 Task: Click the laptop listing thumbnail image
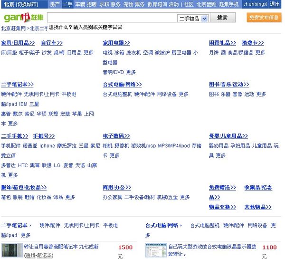click(x=10, y=249)
